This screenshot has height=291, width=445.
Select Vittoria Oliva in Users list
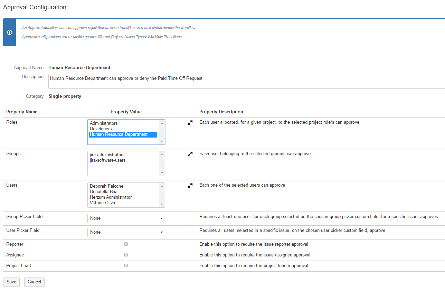tap(102, 203)
